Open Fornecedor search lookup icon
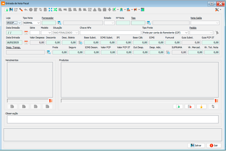This screenshot has width=226, height=151. (x=59, y=23)
